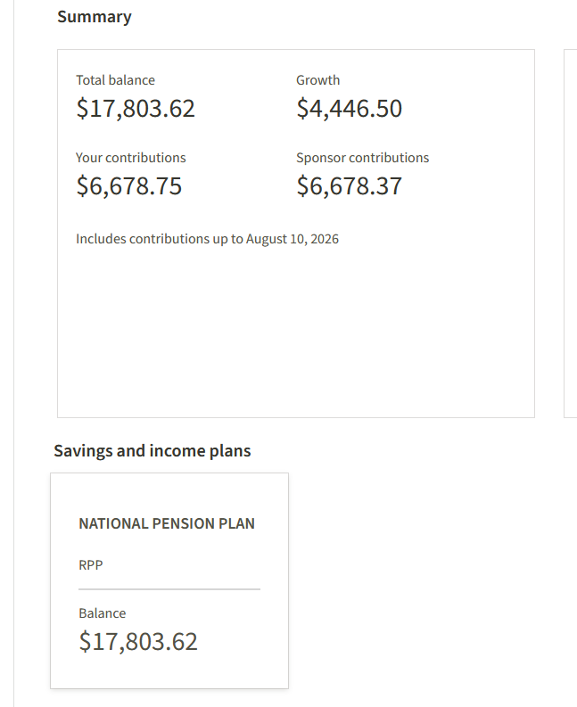Click the divider line in pension plan card
Image resolution: width=577 pixels, height=707 pixels.
pos(169,588)
